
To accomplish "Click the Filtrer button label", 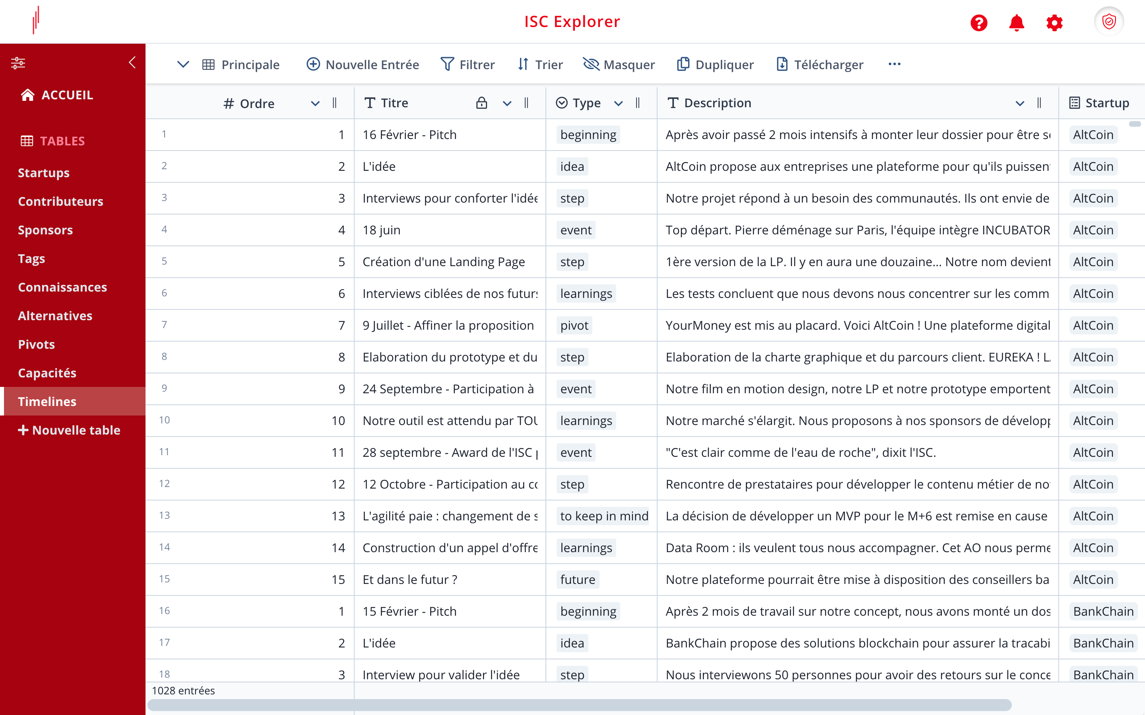I will [477, 64].
